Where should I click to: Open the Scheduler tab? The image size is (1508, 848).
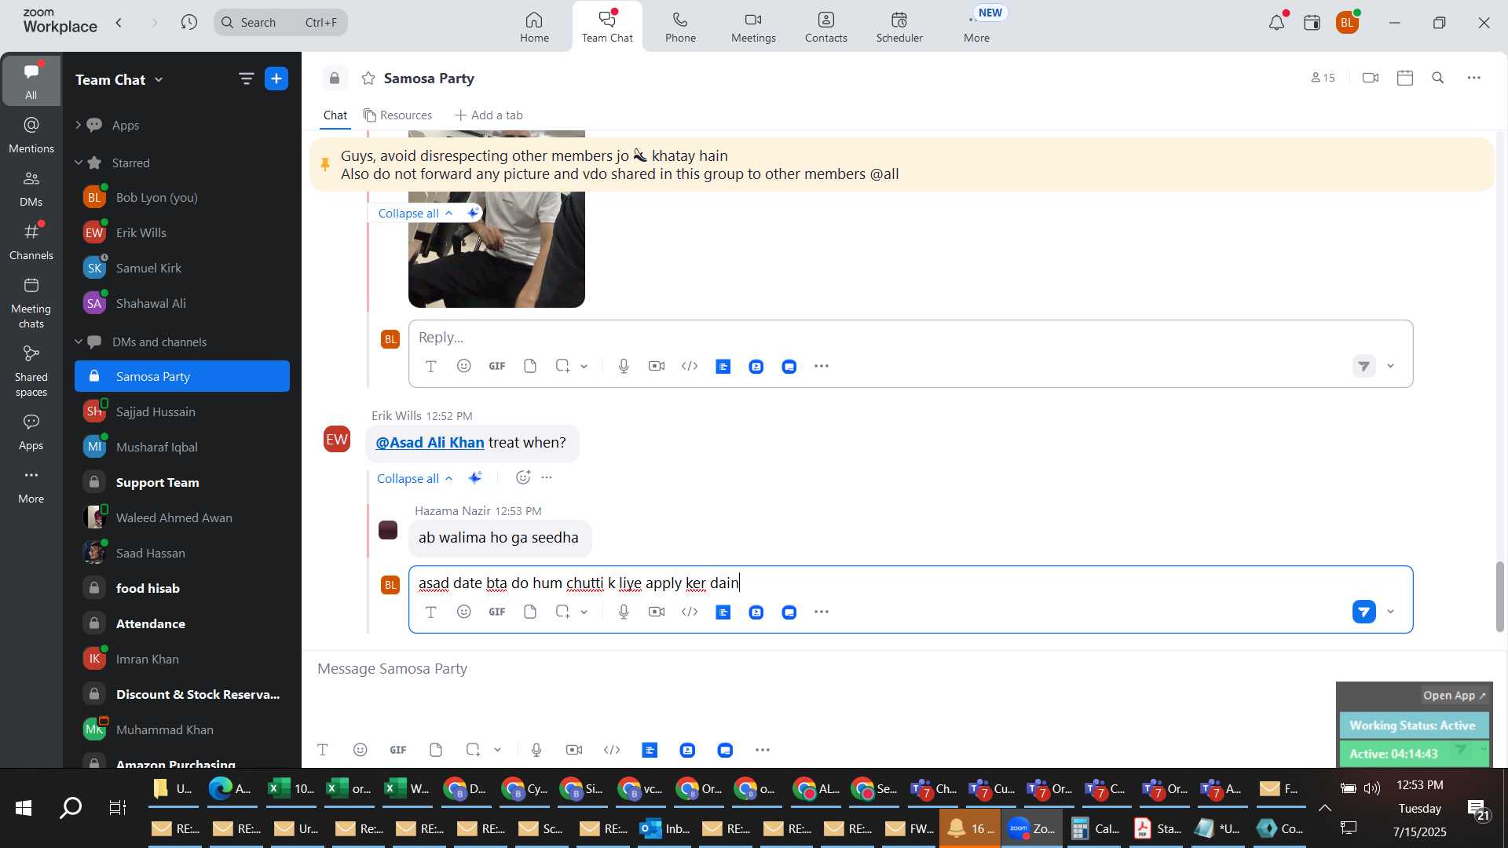click(x=899, y=27)
